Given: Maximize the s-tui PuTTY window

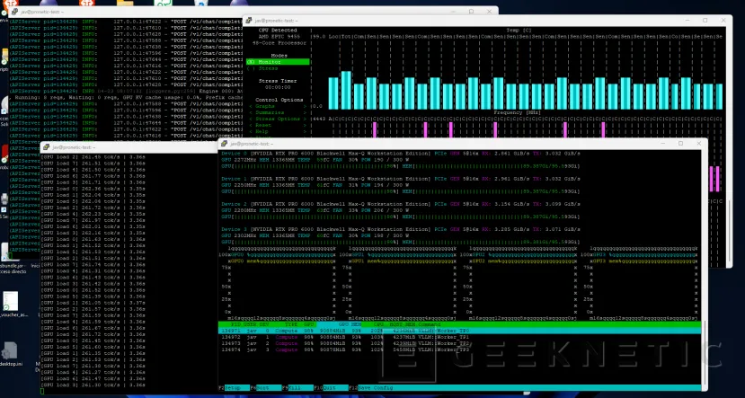Looking at the screenshot, I should (x=705, y=21).
